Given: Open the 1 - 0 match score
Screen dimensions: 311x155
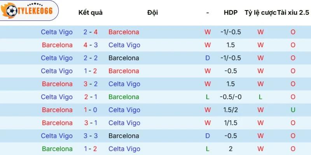Looking at the screenshot, I should pos(91,110).
